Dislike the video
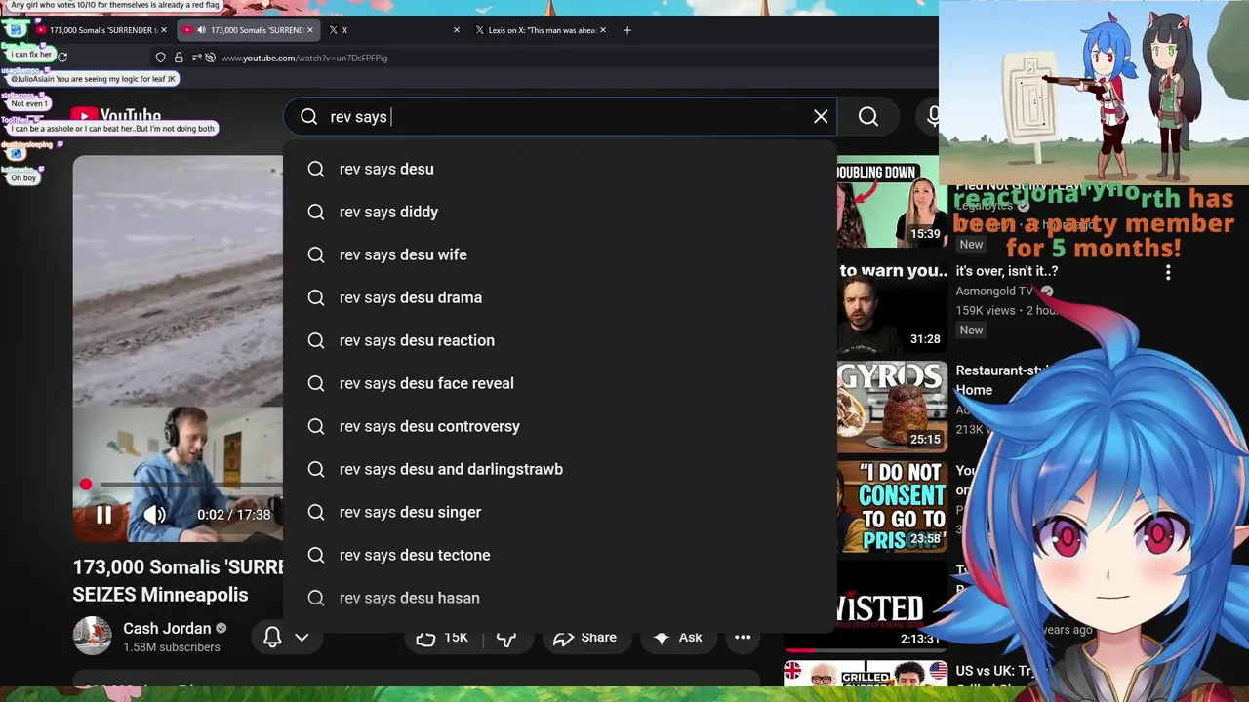 tap(506, 638)
